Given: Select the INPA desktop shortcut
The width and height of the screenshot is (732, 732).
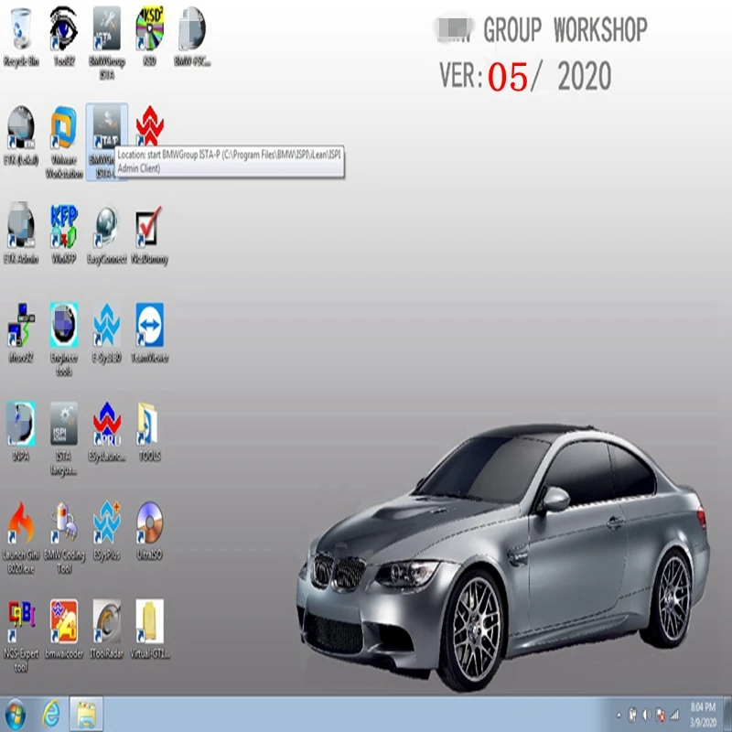Looking at the screenshot, I should (21, 432).
